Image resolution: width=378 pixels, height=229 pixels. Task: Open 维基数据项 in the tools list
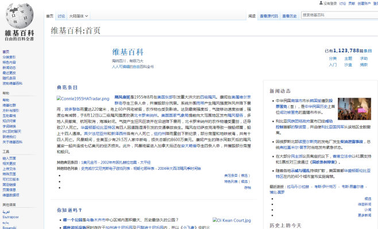click(x=11, y=195)
